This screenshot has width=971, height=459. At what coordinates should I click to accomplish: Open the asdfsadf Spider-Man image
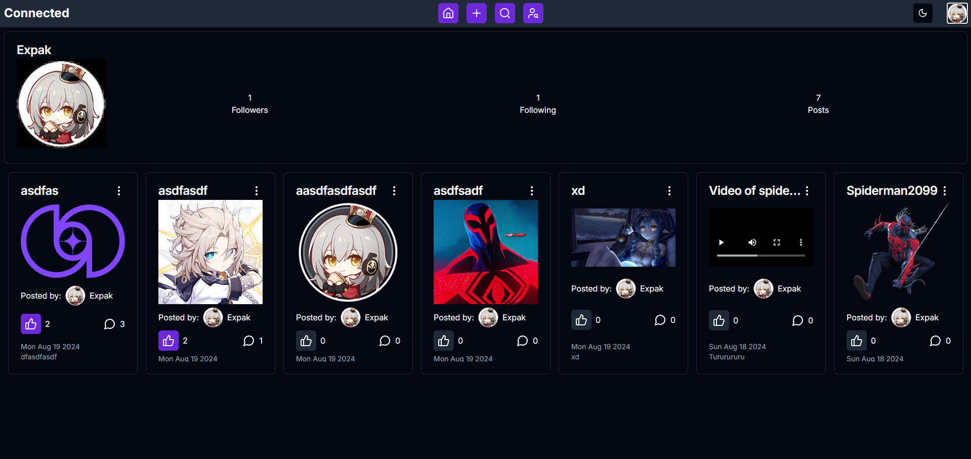(x=486, y=252)
